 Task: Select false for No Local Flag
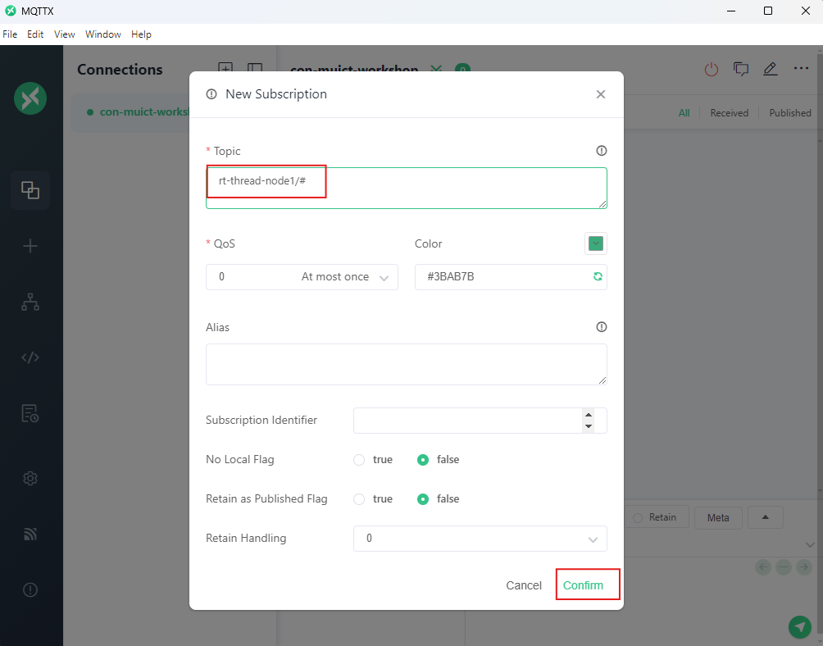[423, 460]
